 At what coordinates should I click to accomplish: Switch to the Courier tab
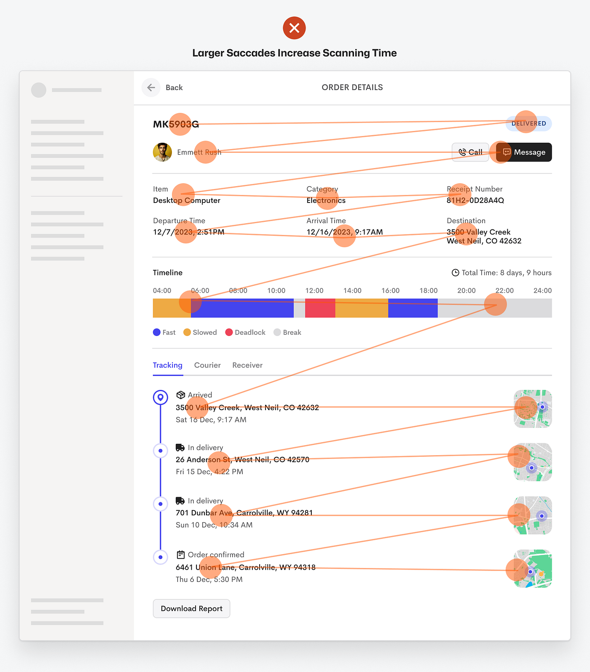click(207, 365)
